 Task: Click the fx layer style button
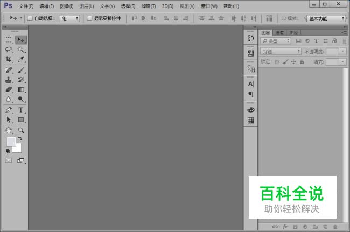285,227
